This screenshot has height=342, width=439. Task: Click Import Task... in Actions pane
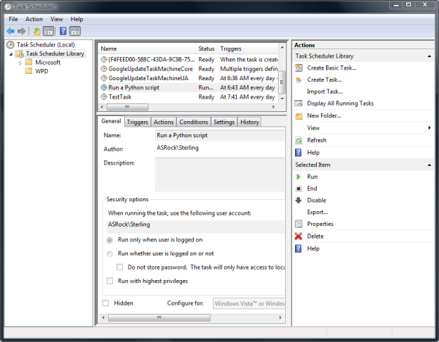point(325,91)
